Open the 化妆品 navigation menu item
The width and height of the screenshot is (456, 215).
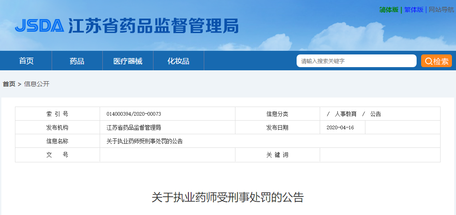tap(178, 61)
